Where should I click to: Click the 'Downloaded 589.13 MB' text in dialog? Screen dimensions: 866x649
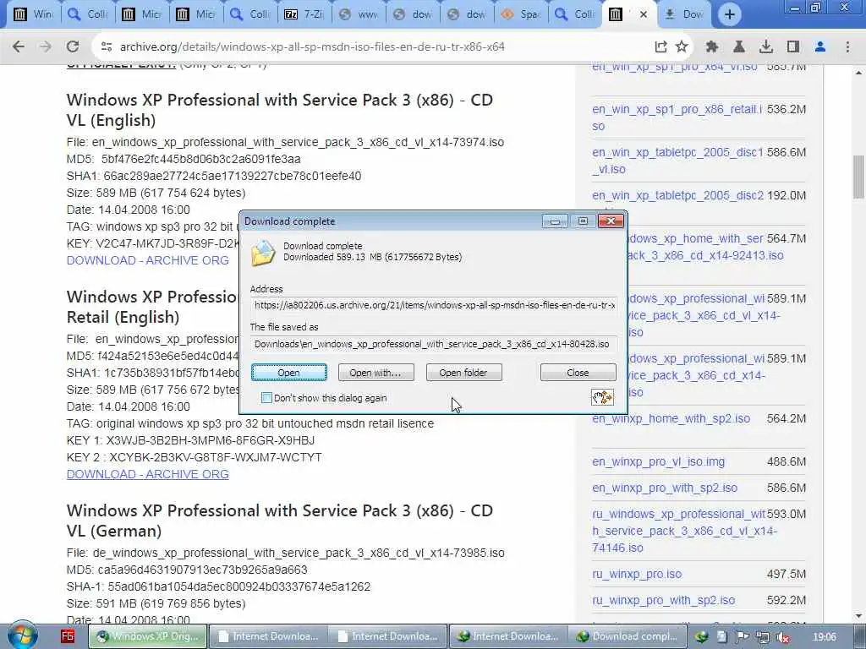click(x=373, y=257)
